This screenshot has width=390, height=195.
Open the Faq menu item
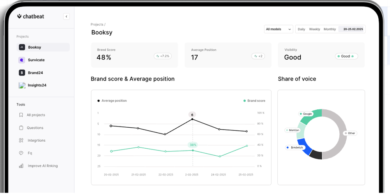(x=30, y=153)
